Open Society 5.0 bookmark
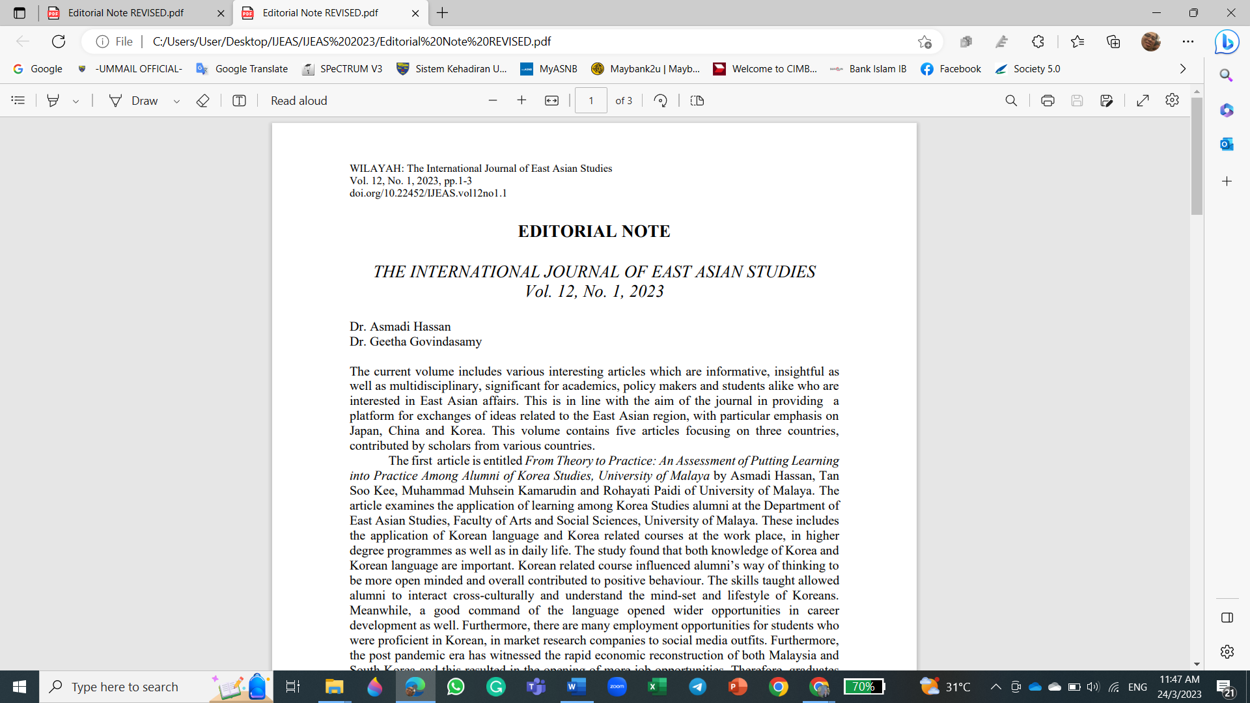This screenshot has height=703, width=1250. [1027, 69]
